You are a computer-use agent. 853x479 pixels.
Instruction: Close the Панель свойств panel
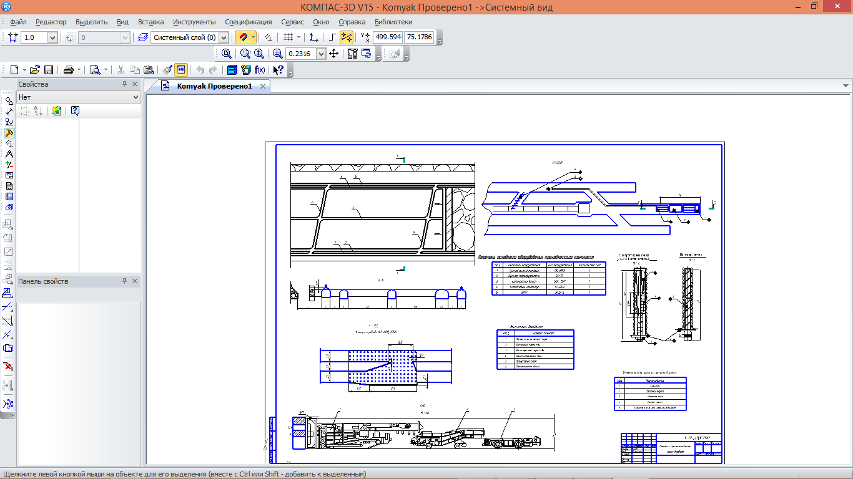(x=135, y=281)
